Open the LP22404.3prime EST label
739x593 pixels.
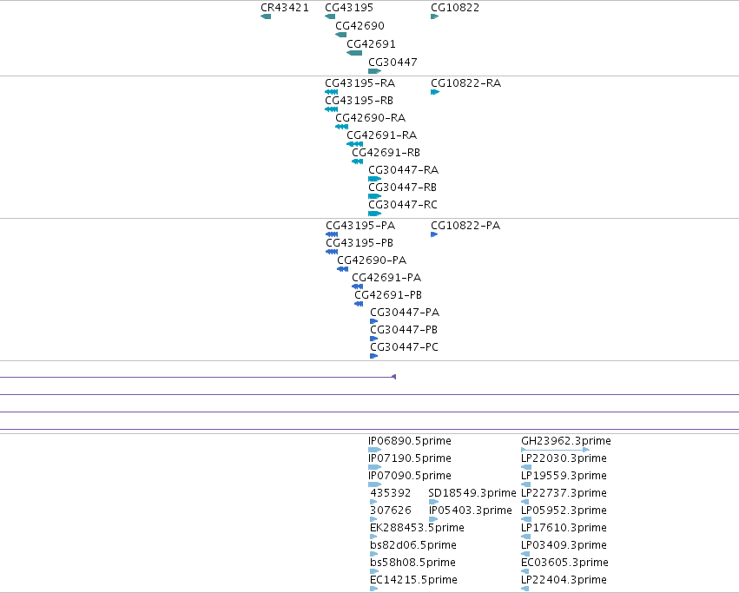click(x=564, y=580)
